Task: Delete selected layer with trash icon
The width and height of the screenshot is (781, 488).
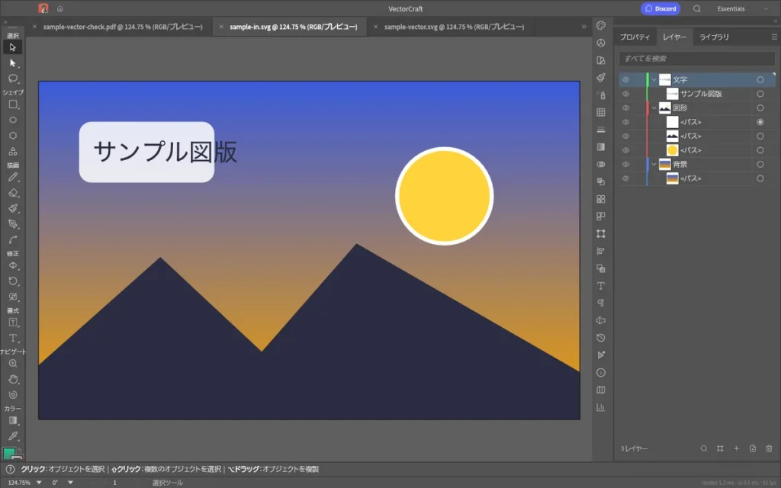Action: (769, 448)
